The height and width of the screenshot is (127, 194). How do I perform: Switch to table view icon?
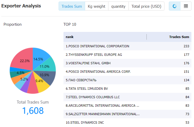point(186,6)
